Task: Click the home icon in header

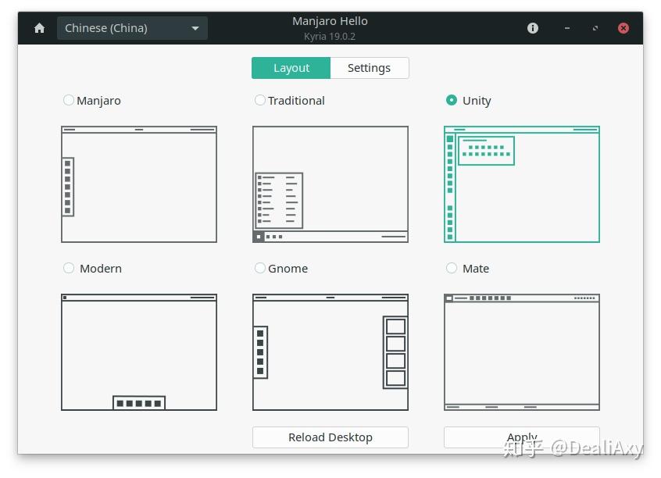Action: [40, 28]
